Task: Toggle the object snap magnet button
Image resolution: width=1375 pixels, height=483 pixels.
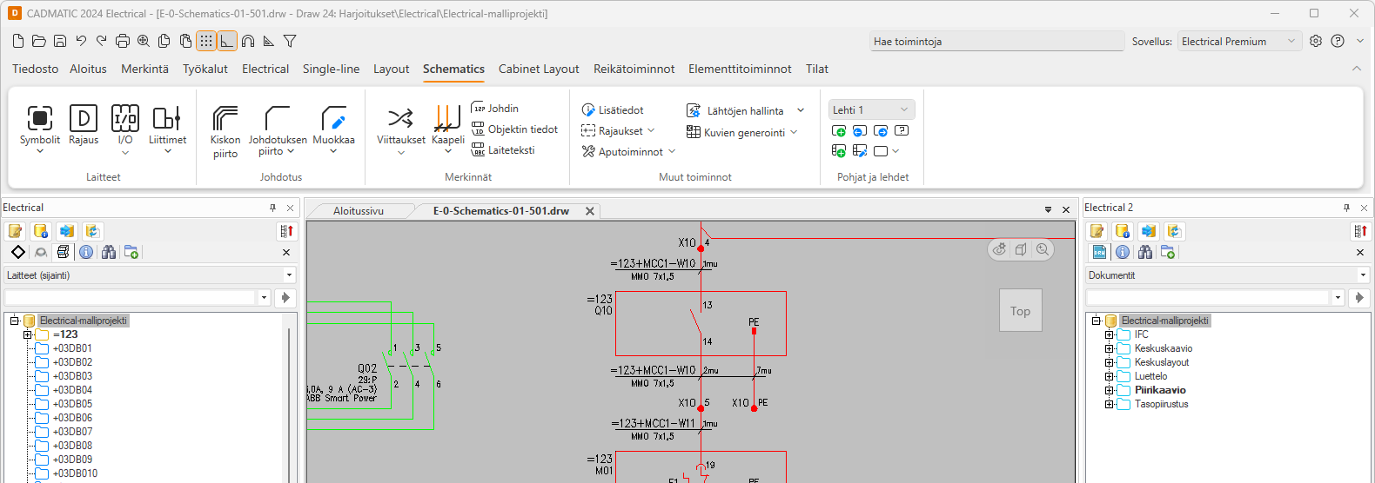Action: tap(248, 41)
